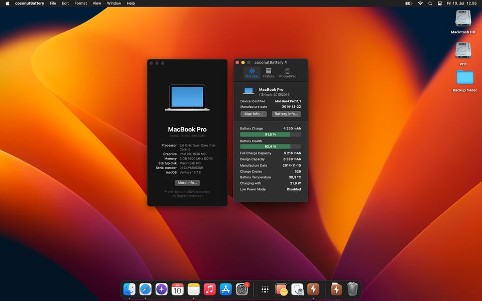Open Music from the Dock
The height and width of the screenshot is (301, 482).
pos(210,289)
